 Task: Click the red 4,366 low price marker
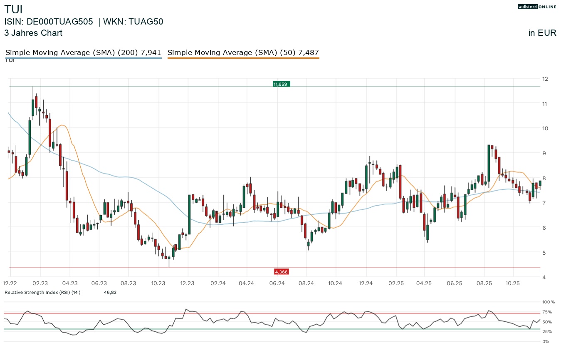pyautogui.click(x=281, y=272)
